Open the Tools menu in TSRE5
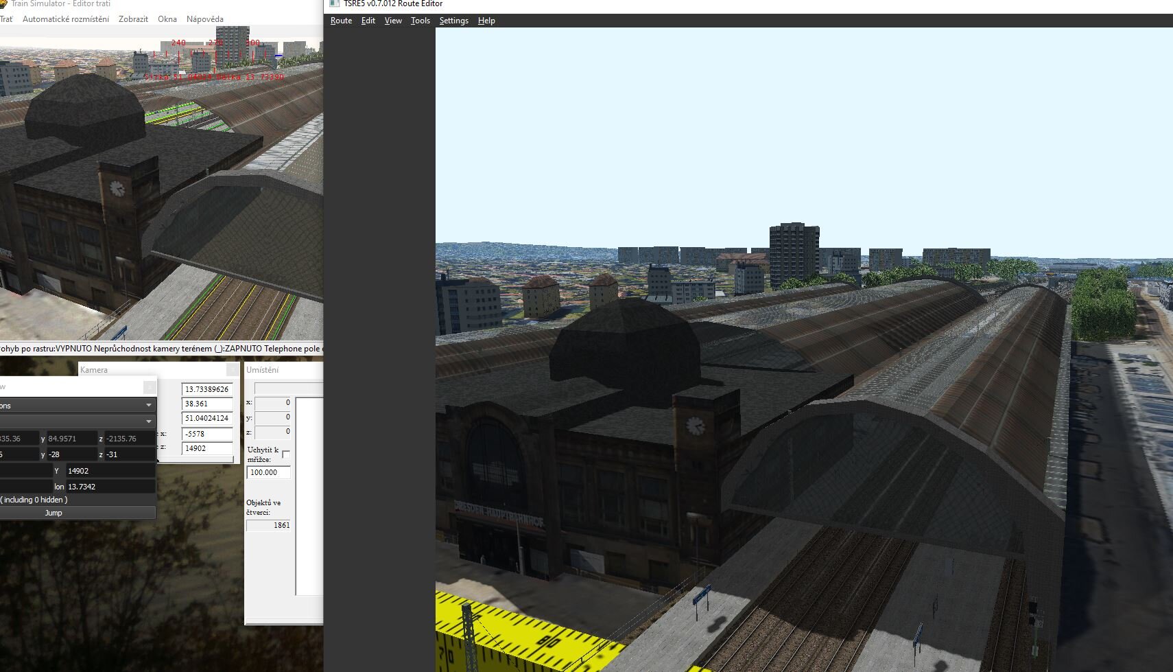Image resolution: width=1173 pixels, height=672 pixels. [x=420, y=21]
